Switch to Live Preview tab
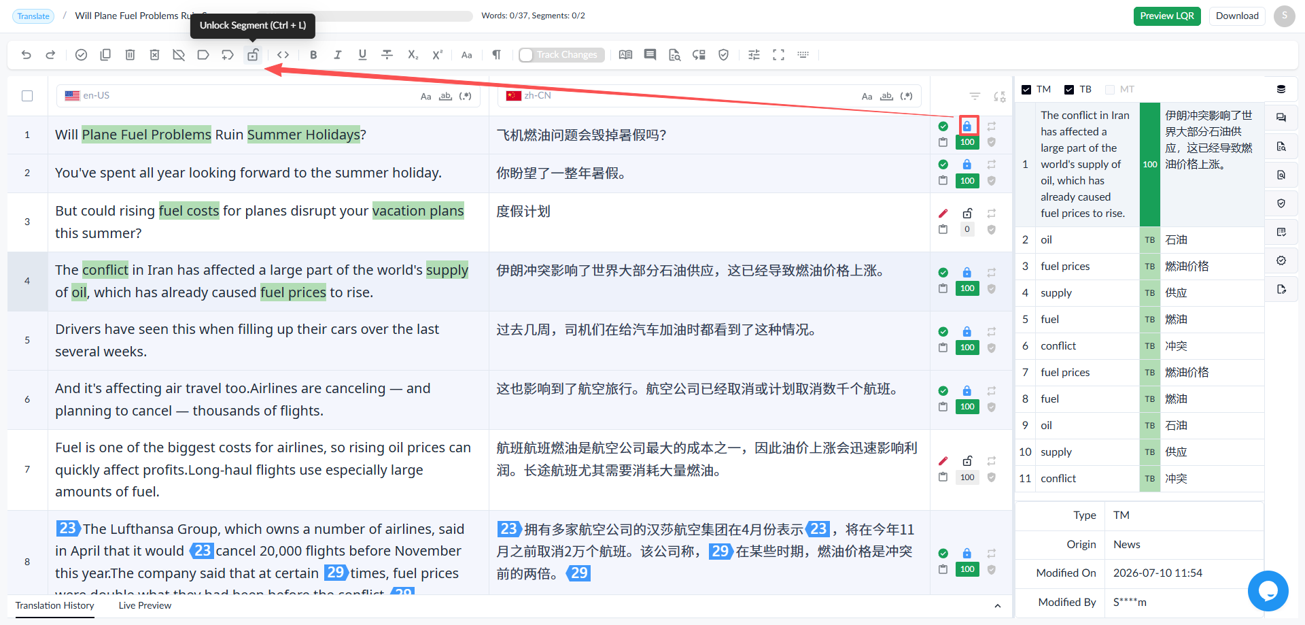1305x625 pixels. click(145, 605)
